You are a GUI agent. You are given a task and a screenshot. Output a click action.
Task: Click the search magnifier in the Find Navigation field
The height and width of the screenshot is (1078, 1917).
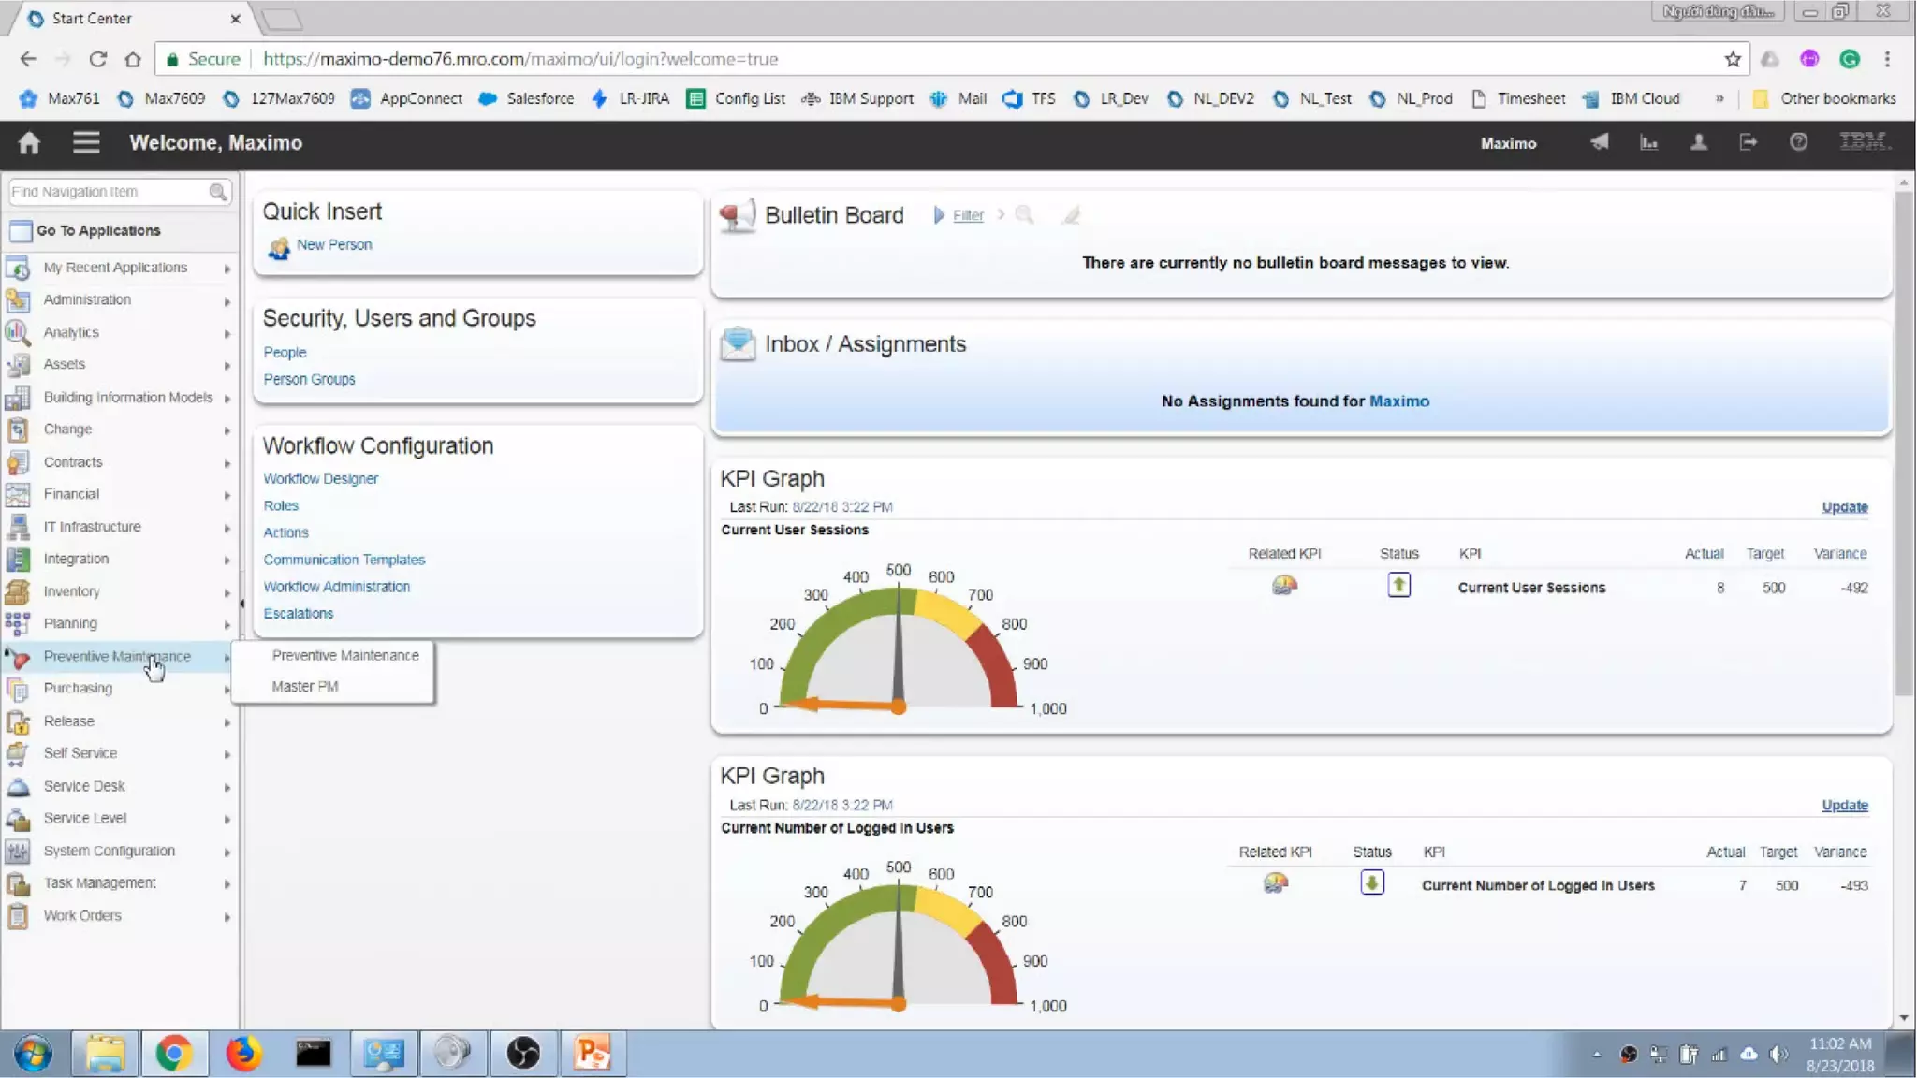(x=217, y=192)
